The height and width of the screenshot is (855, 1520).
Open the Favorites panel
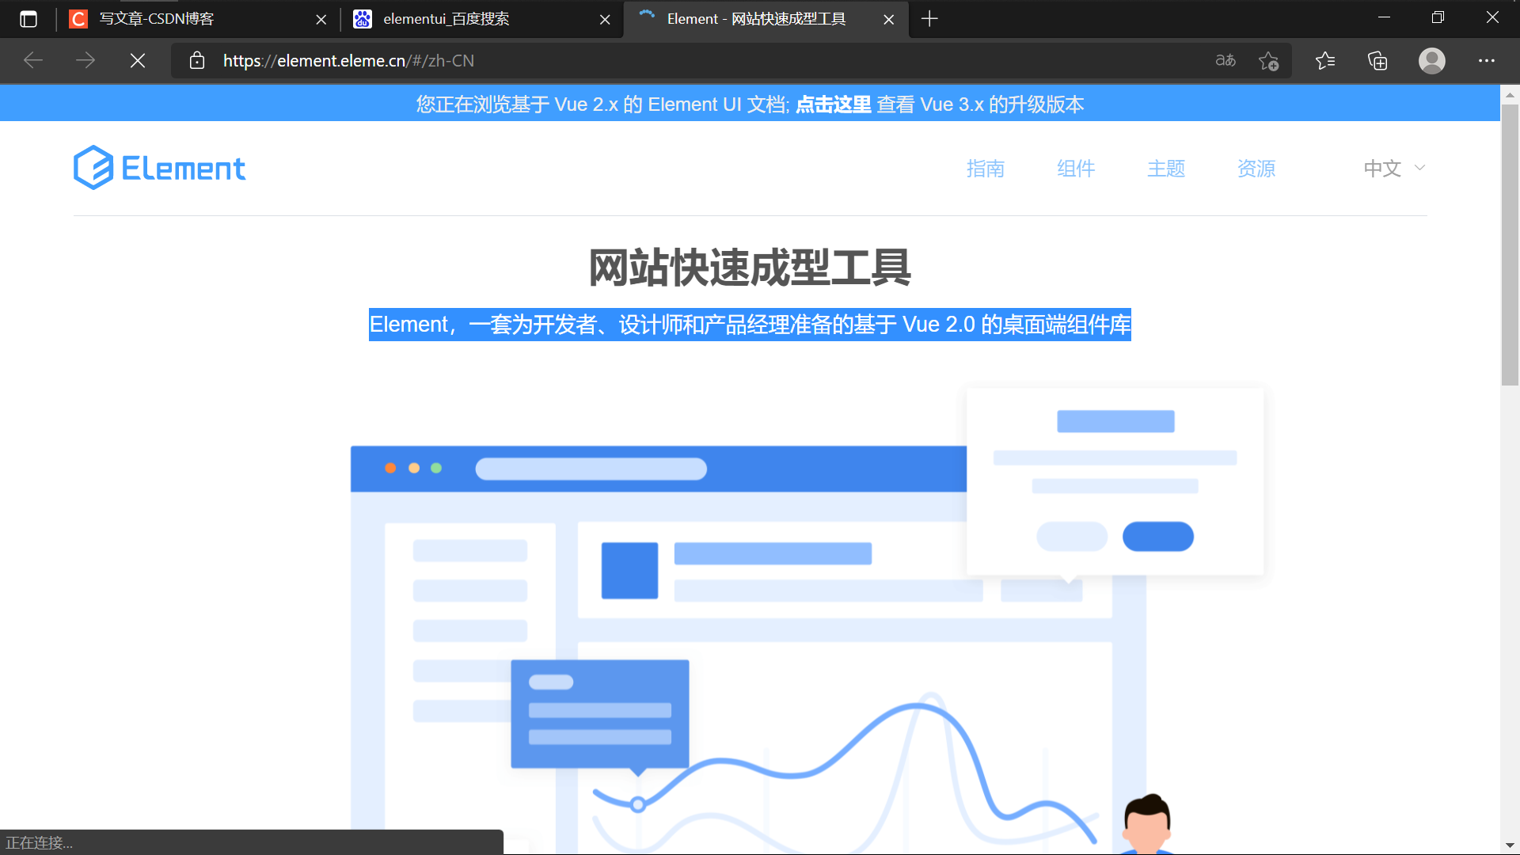click(1325, 60)
